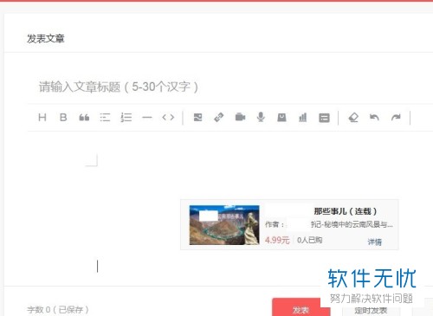
Task: Click the 定时发表 scheduled publish button
Action: (x=371, y=311)
